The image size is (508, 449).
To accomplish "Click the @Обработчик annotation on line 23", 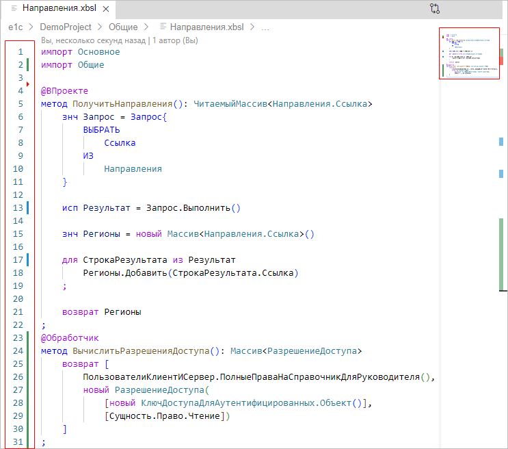I will tap(70, 338).
